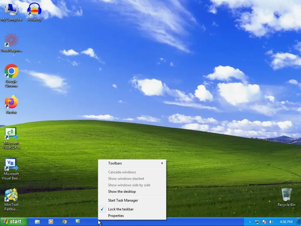This screenshot has height=226, width=301.
Task: Click the 4:56 PM taskbar clock
Action: coord(286,222)
